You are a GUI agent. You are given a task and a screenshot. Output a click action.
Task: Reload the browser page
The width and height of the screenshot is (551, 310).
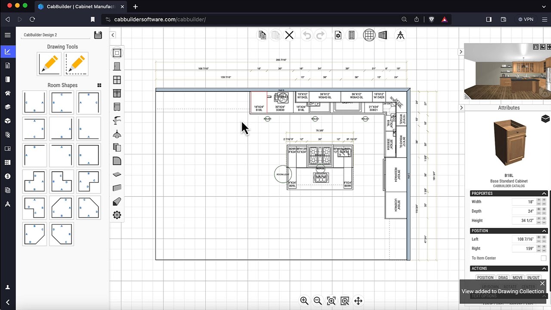(x=32, y=19)
